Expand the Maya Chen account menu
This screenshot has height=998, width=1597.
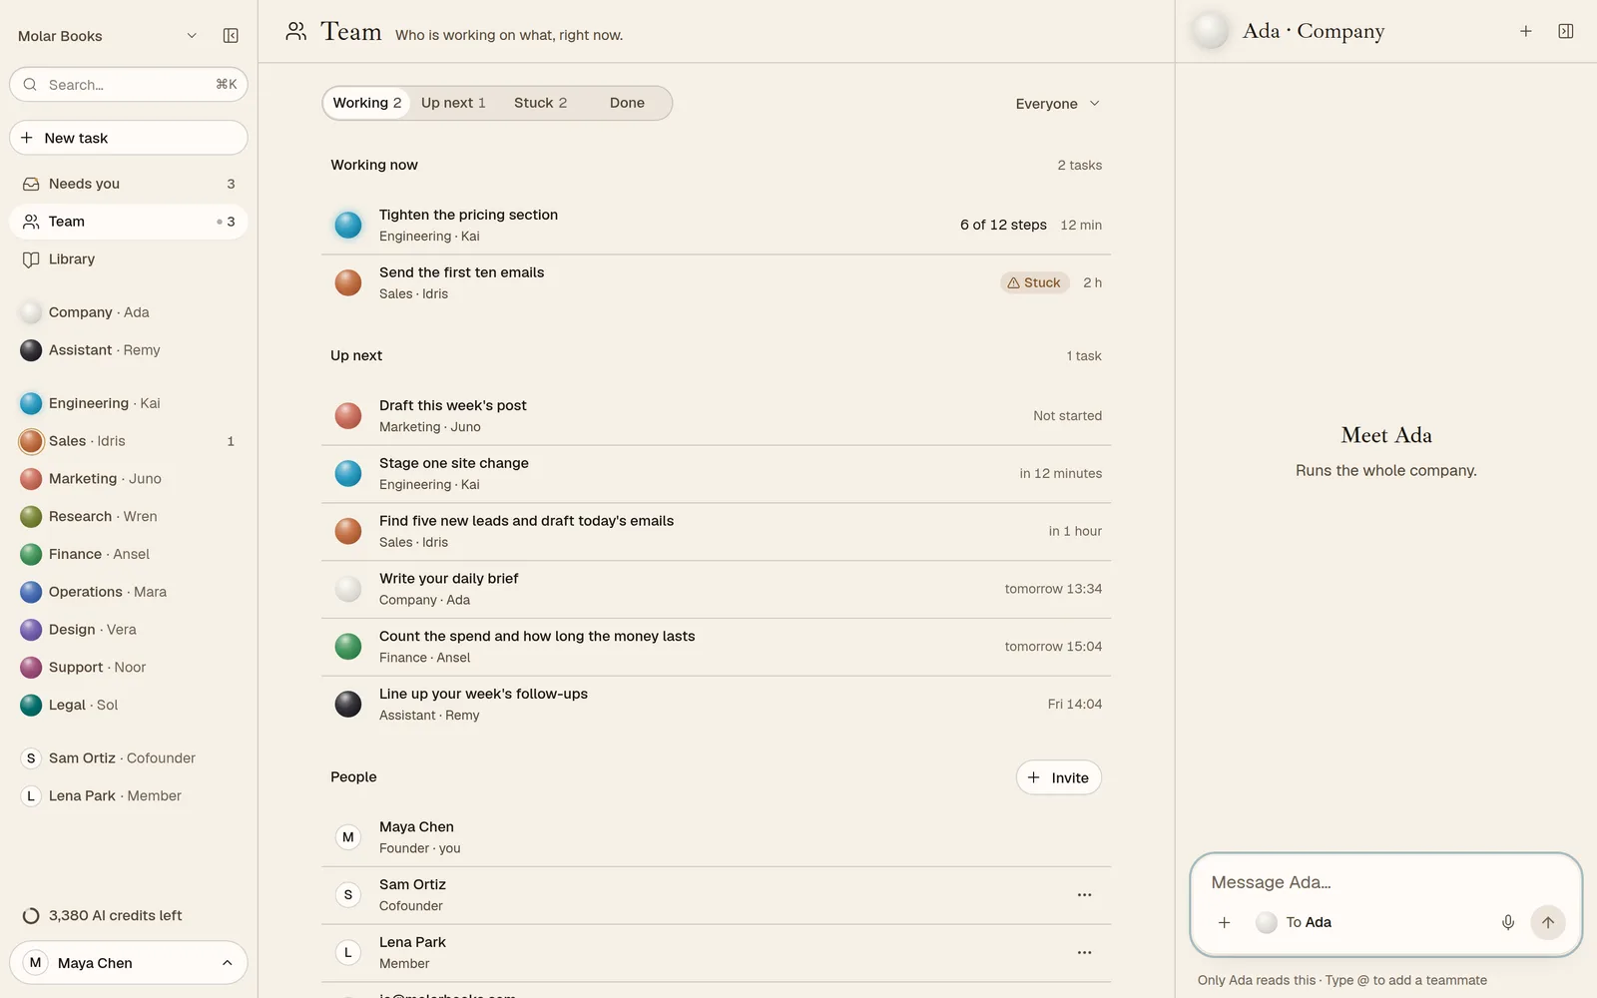(129, 963)
